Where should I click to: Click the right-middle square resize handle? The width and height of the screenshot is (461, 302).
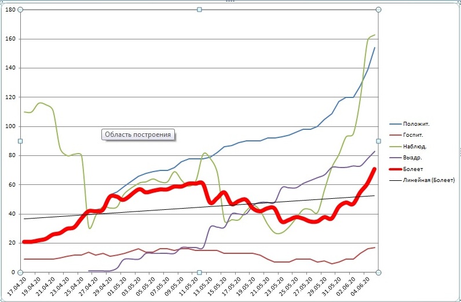click(378, 141)
